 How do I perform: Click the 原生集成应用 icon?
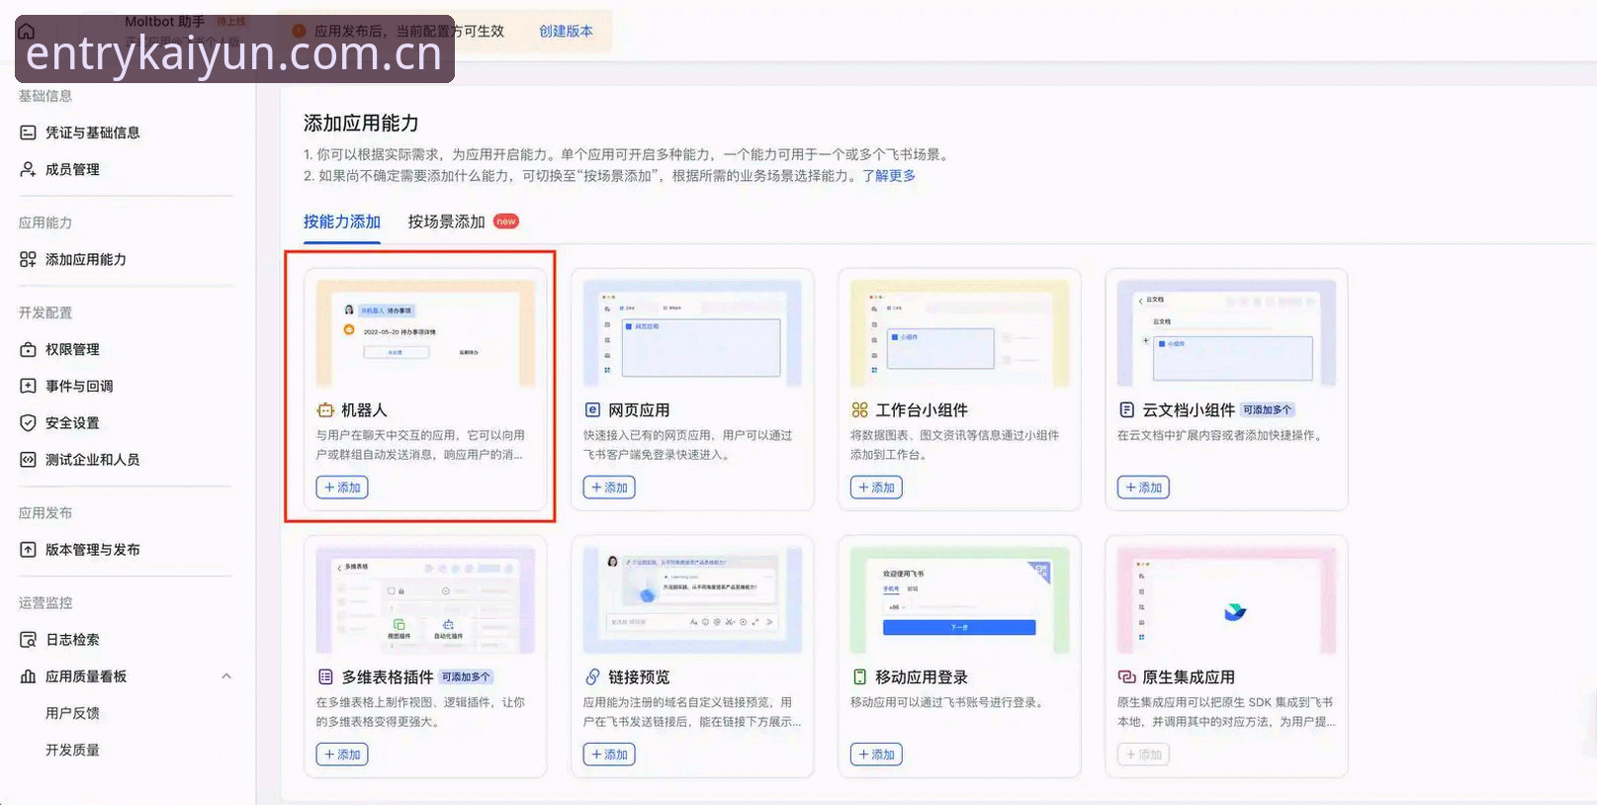pyautogui.click(x=1126, y=676)
